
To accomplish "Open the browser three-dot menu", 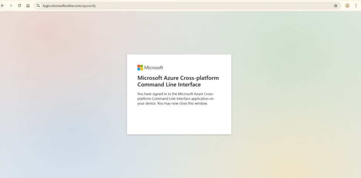I will point(356,6).
